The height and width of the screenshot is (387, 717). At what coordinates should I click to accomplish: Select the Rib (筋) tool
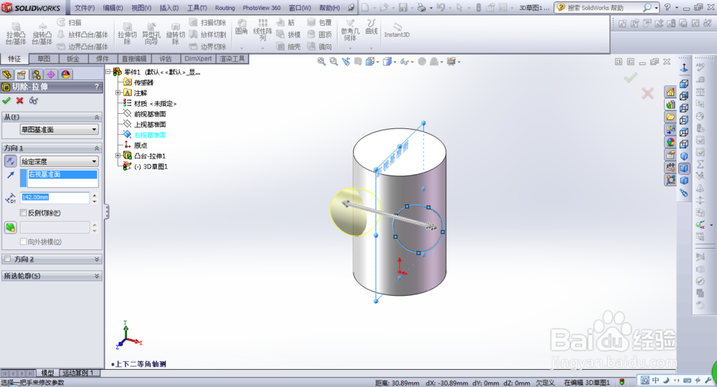286,22
